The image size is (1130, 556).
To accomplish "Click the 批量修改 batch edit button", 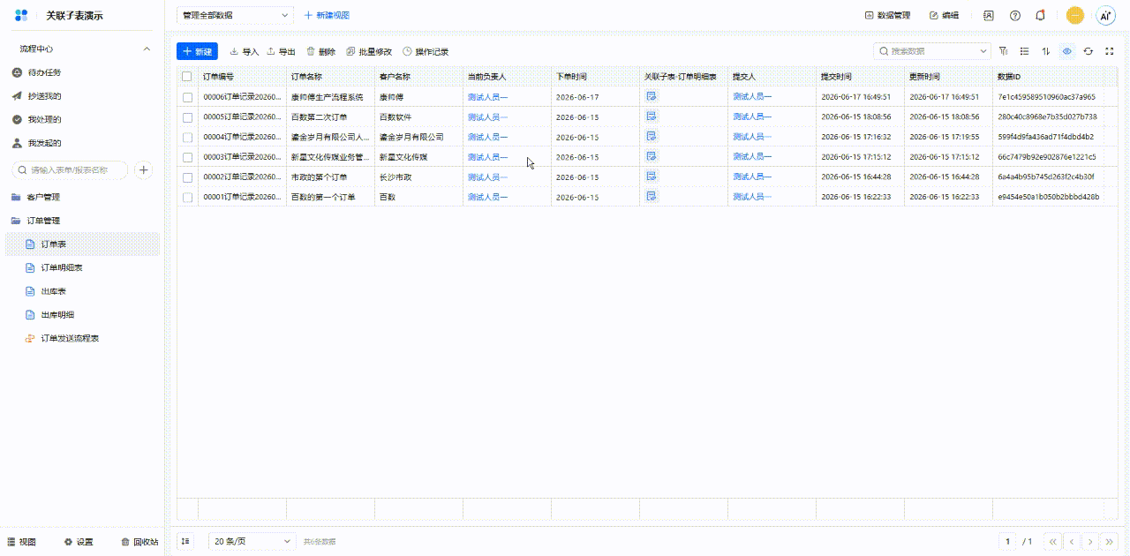I will (369, 51).
